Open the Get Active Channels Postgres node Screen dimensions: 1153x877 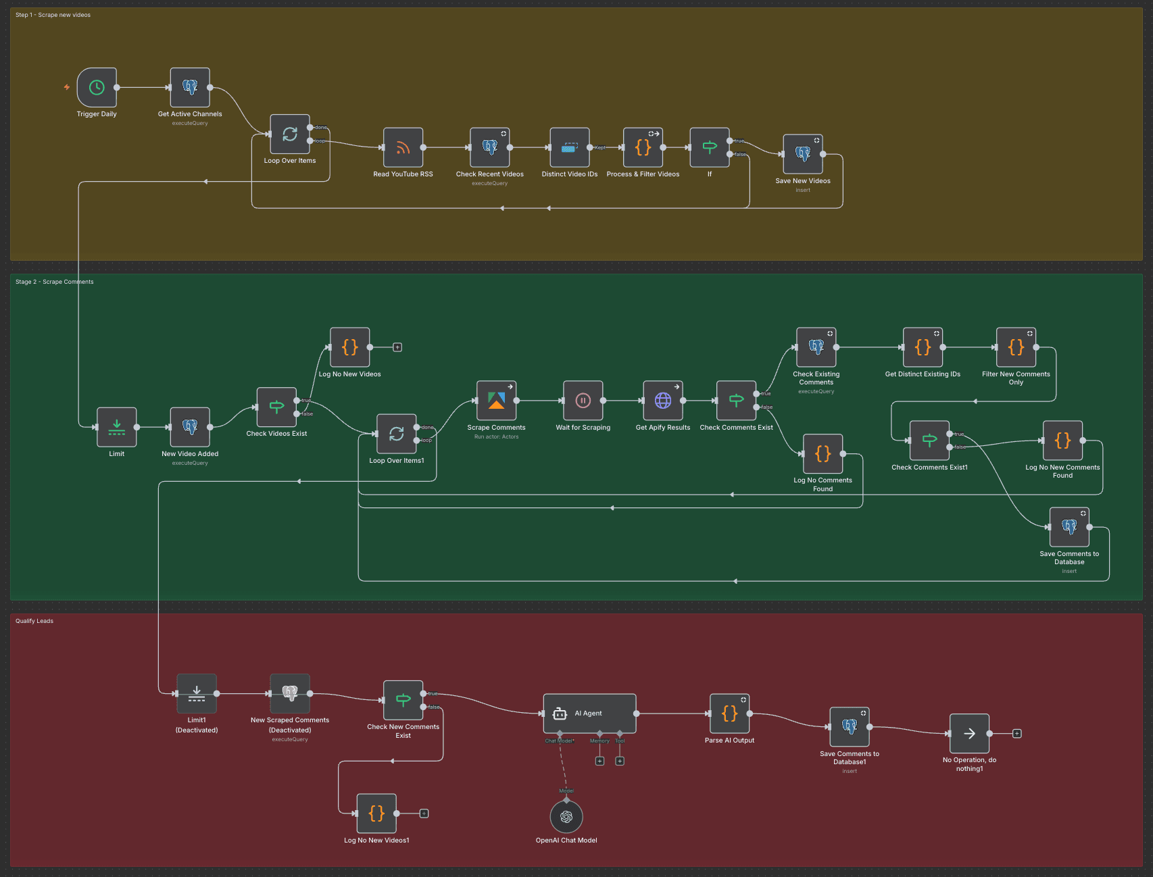click(x=189, y=86)
